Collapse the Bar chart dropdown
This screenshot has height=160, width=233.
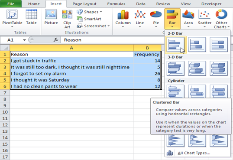[172, 19]
